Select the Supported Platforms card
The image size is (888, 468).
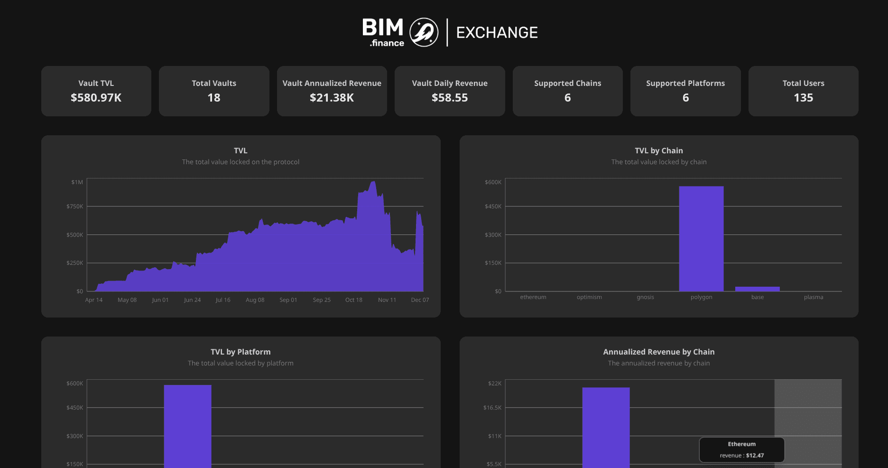[x=685, y=91]
